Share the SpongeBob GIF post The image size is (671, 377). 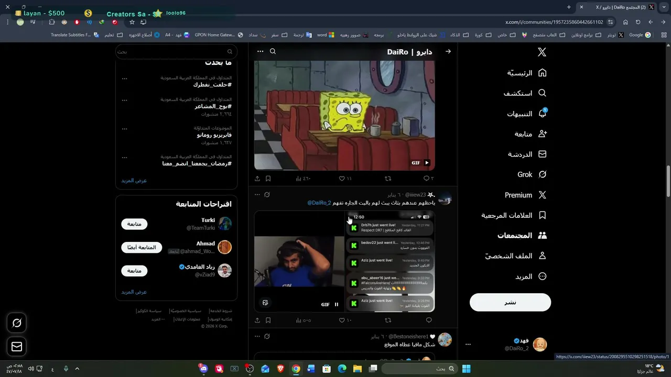[x=257, y=179]
